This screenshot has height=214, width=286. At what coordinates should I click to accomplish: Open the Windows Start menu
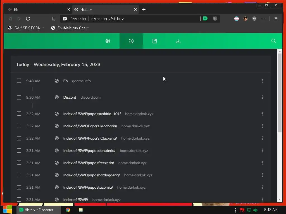8,210
